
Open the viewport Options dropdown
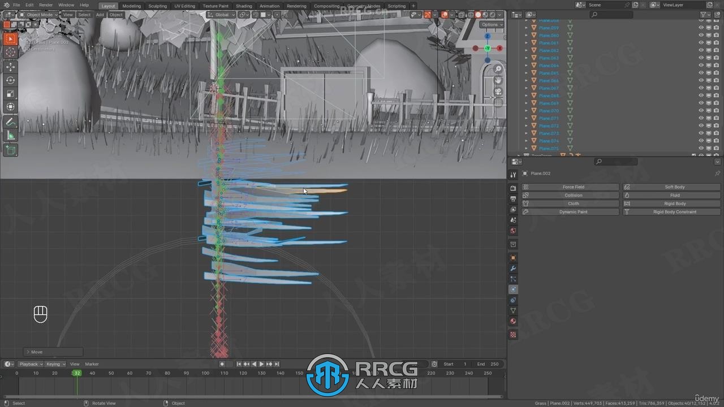pyautogui.click(x=492, y=24)
